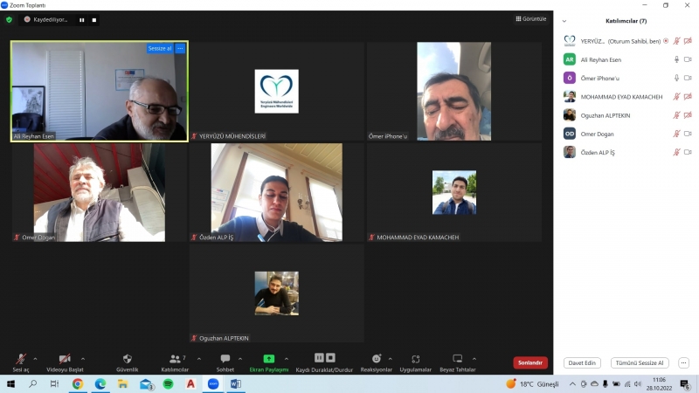Expand arrow next to Ekran Paylaşımı

coord(287,359)
